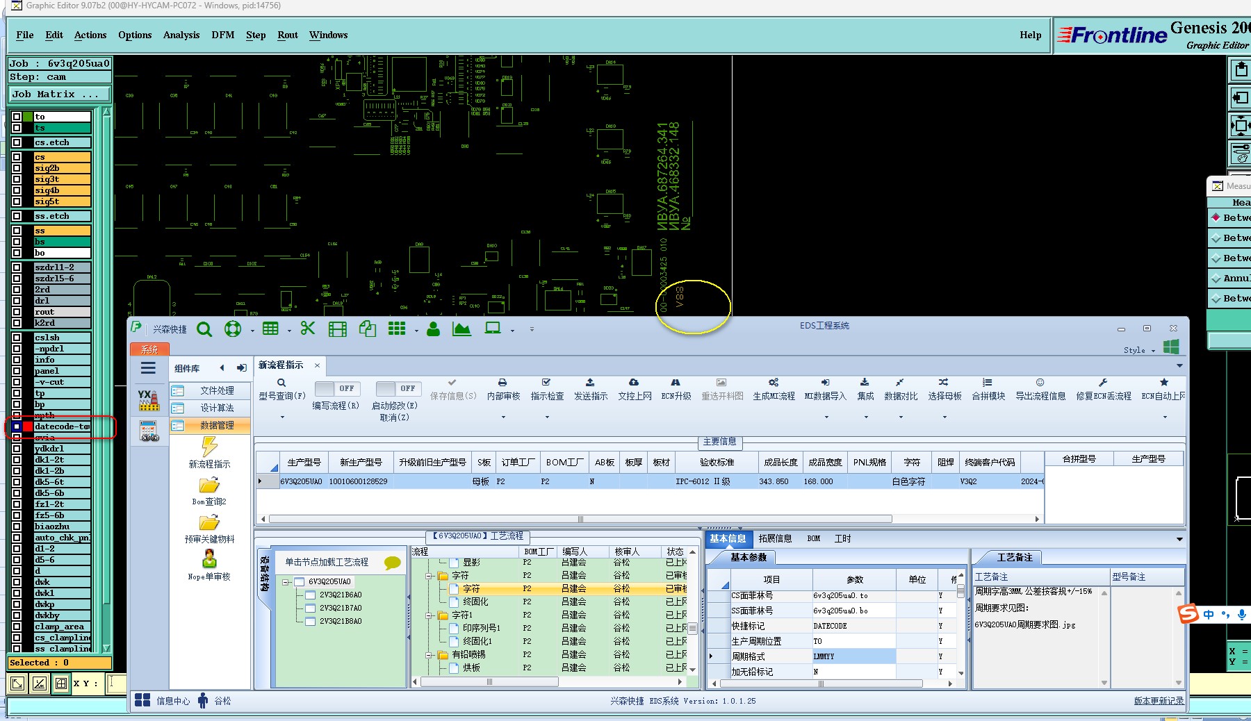Click the green nine-square grid icon
The height and width of the screenshot is (721, 1251).
(x=397, y=329)
